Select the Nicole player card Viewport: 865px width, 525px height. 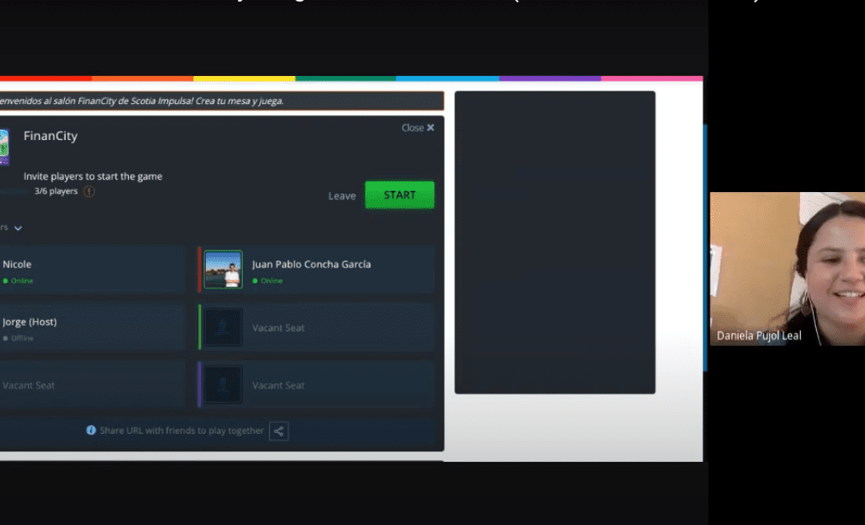[93, 270]
